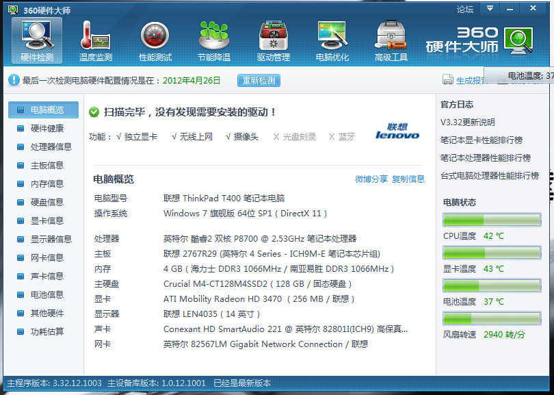The width and height of the screenshot is (554, 395).
Task: Open the 论坛 forum link
Action: [465, 9]
